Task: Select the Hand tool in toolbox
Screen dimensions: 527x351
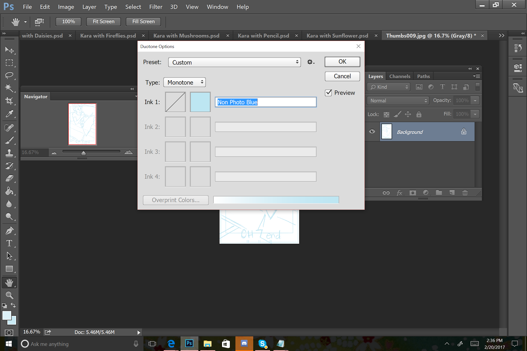Action: [x=9, y=283]
